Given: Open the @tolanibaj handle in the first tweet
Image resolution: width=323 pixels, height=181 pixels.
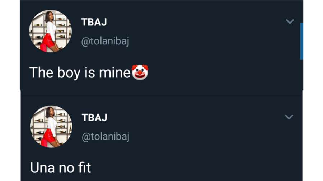Looking at the screenshot, I should (x=105, y=41).
